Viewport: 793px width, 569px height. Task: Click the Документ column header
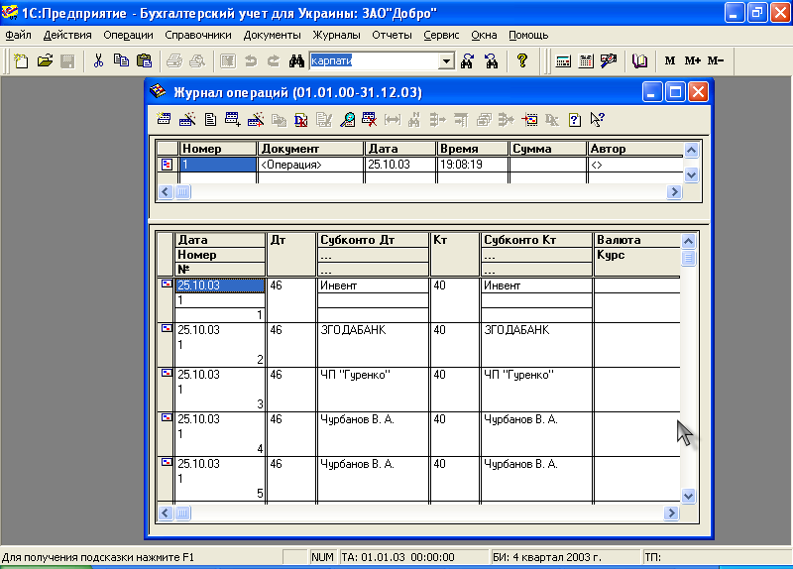pos(310,149)
